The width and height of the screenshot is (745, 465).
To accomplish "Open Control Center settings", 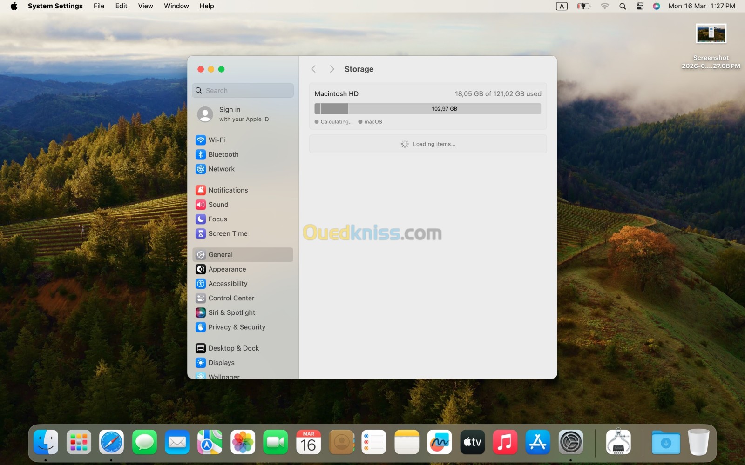I will click(x=243, y=298).
